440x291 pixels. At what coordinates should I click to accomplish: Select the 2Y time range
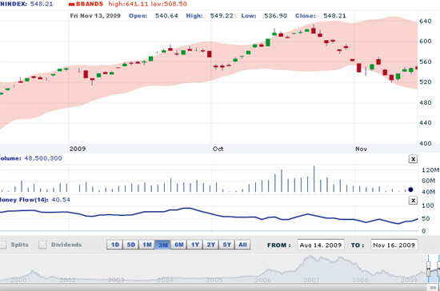pos(210,245)
